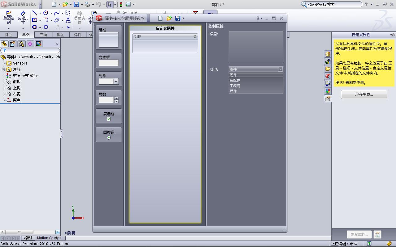This screenshot has width=396, height=247.
Task: Open the Appearances color ball task pane icon
Action: tap(328, 91)
